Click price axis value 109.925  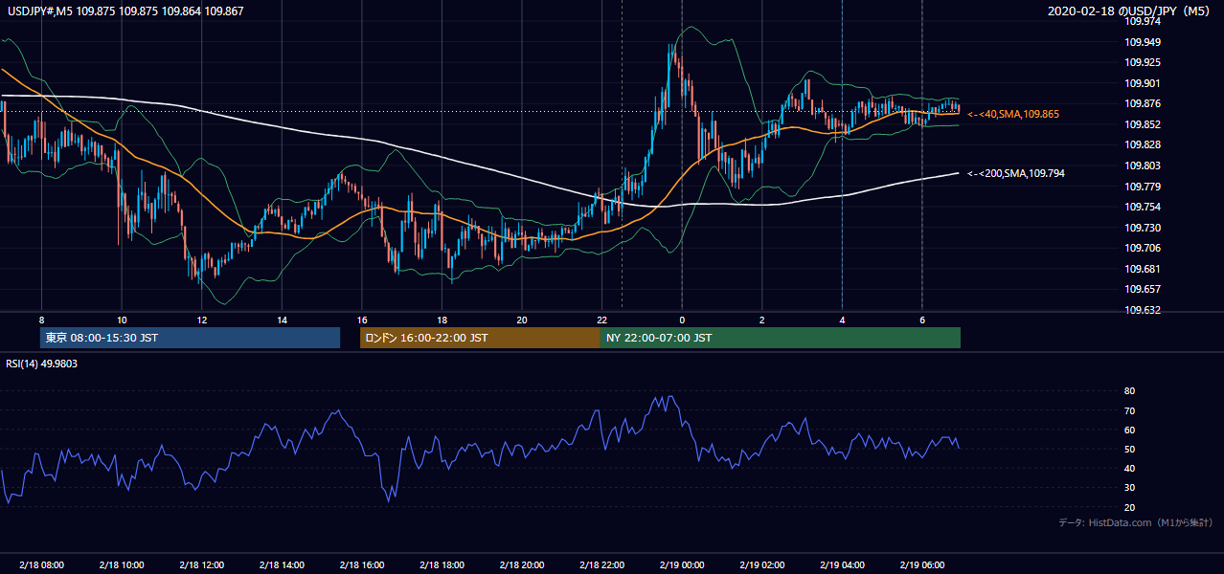coord(1142,62)
